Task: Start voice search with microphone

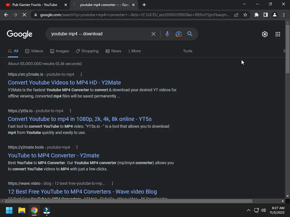Action: pyautogui.click(x=167, y=34)
